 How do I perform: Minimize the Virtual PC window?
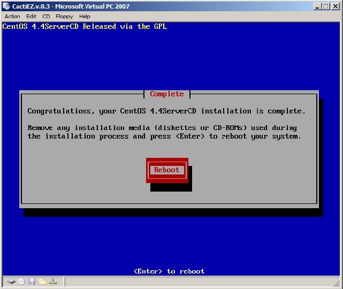click(317, 6)
